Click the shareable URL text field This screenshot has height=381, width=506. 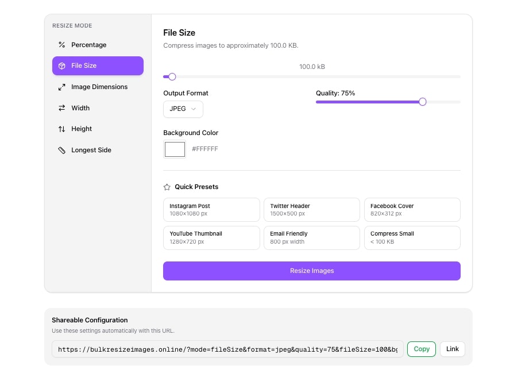(x=227, y=349)
